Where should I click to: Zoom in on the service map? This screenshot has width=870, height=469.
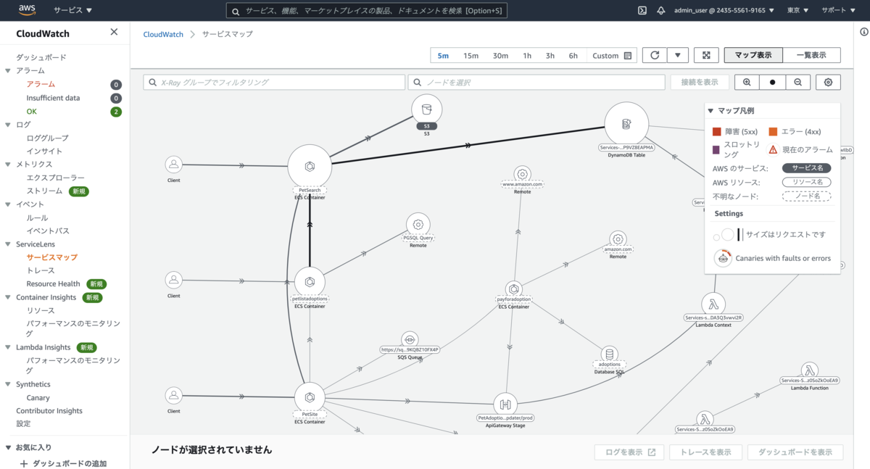pyautogui.click(x=747, y=83)
